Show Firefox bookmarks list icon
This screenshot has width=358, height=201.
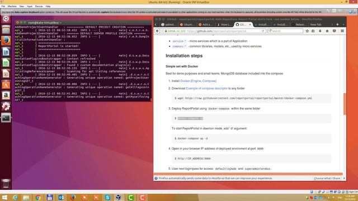(x=313, y=31)
